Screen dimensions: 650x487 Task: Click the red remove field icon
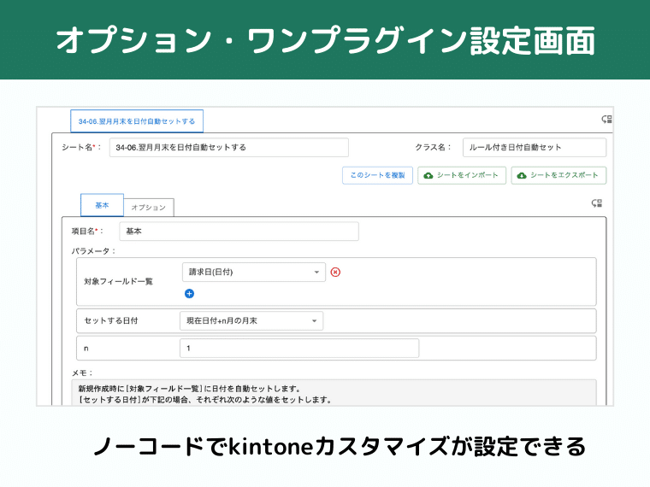coord(335,273)
